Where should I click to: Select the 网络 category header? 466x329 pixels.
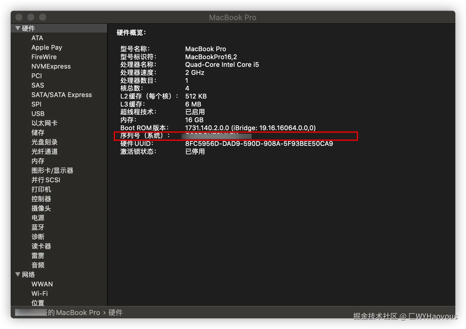click(28, 275)
